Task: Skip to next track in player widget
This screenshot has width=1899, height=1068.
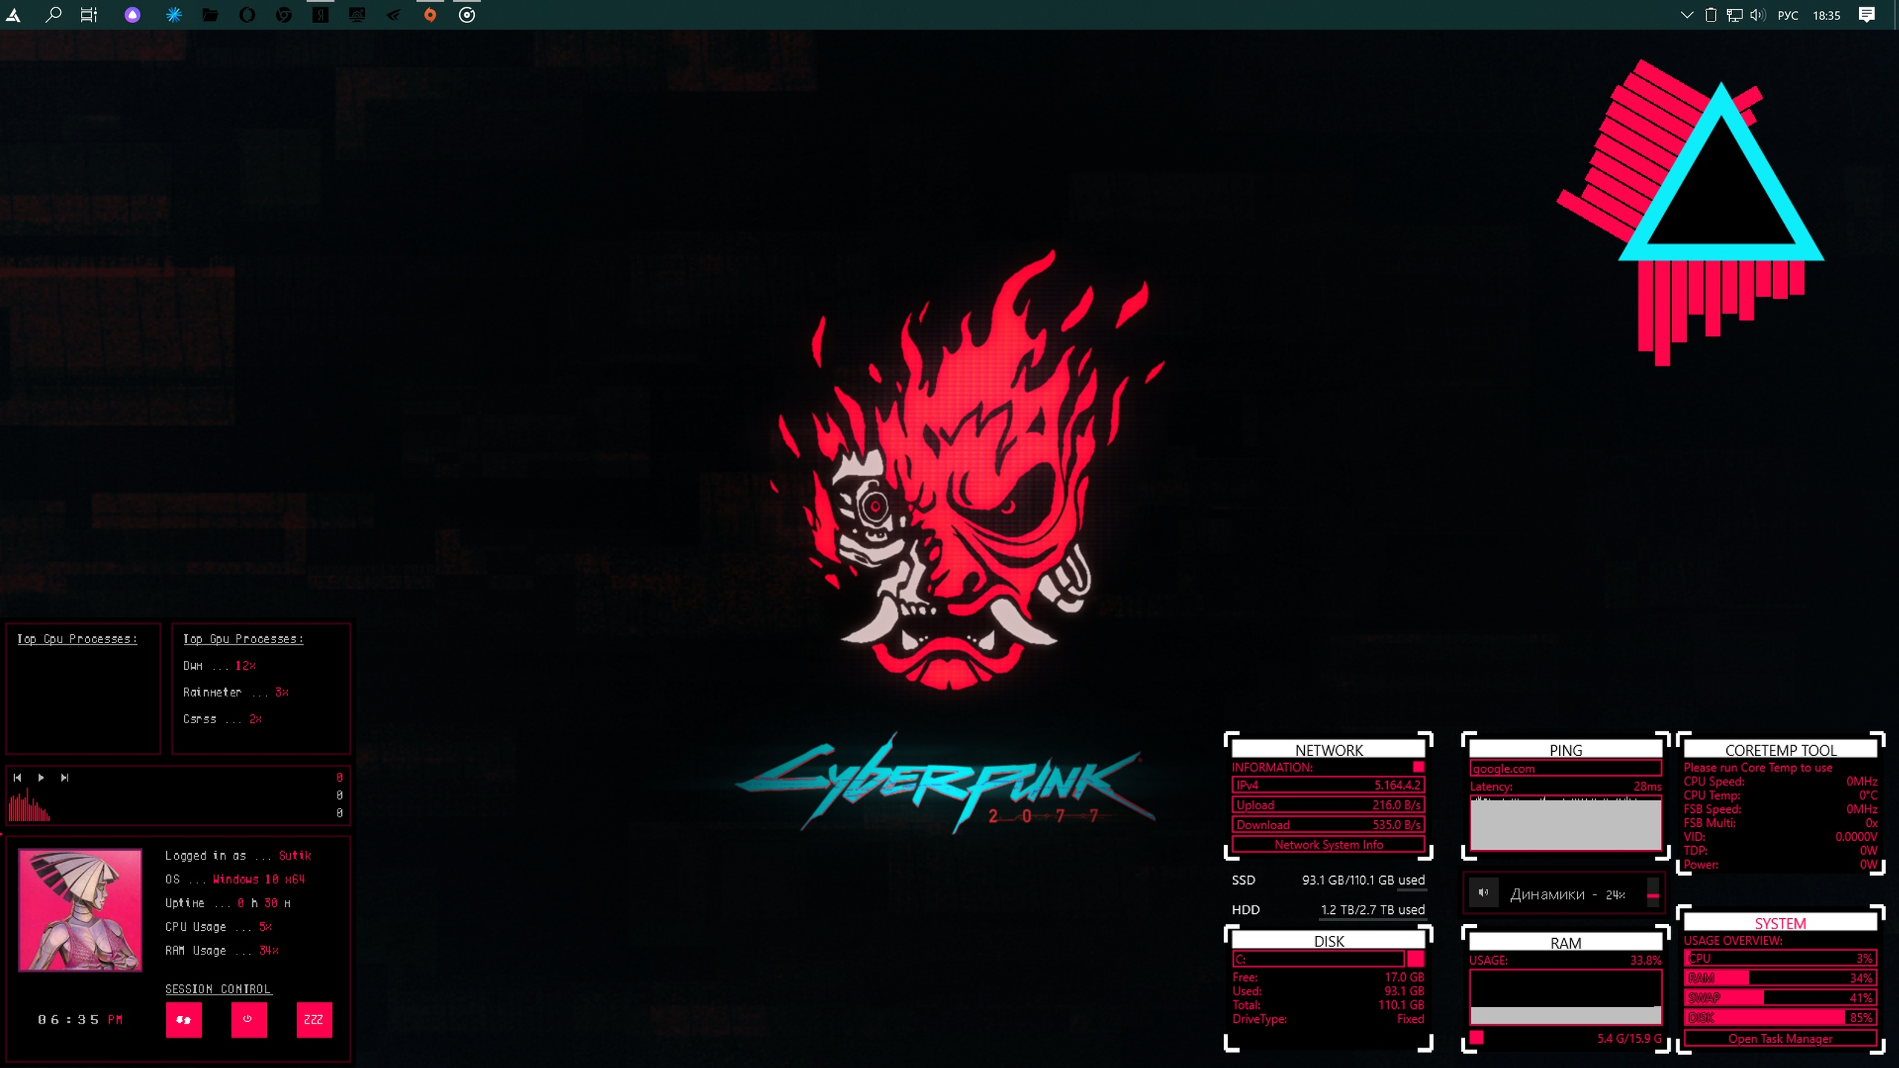Action: point(65,777)
